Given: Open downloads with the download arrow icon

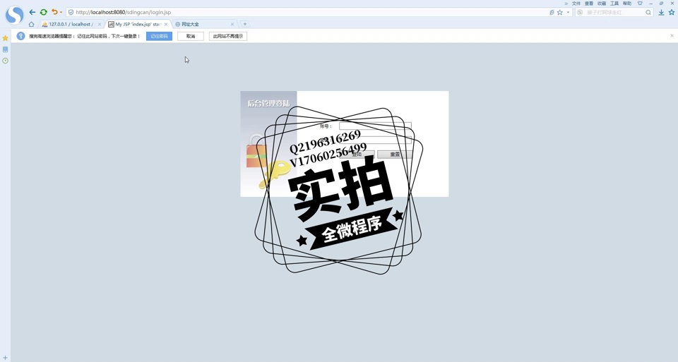Looking at the screenshot, I should point(661,13).
